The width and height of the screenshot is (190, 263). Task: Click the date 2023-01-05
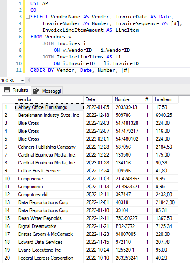pos(98,107)
